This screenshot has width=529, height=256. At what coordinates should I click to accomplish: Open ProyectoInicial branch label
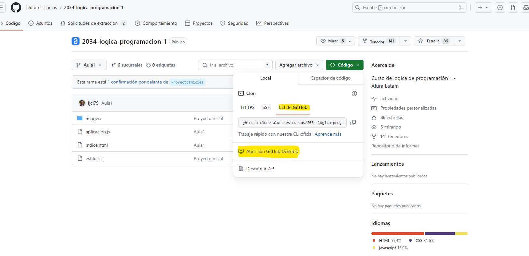tap(187, 82)
